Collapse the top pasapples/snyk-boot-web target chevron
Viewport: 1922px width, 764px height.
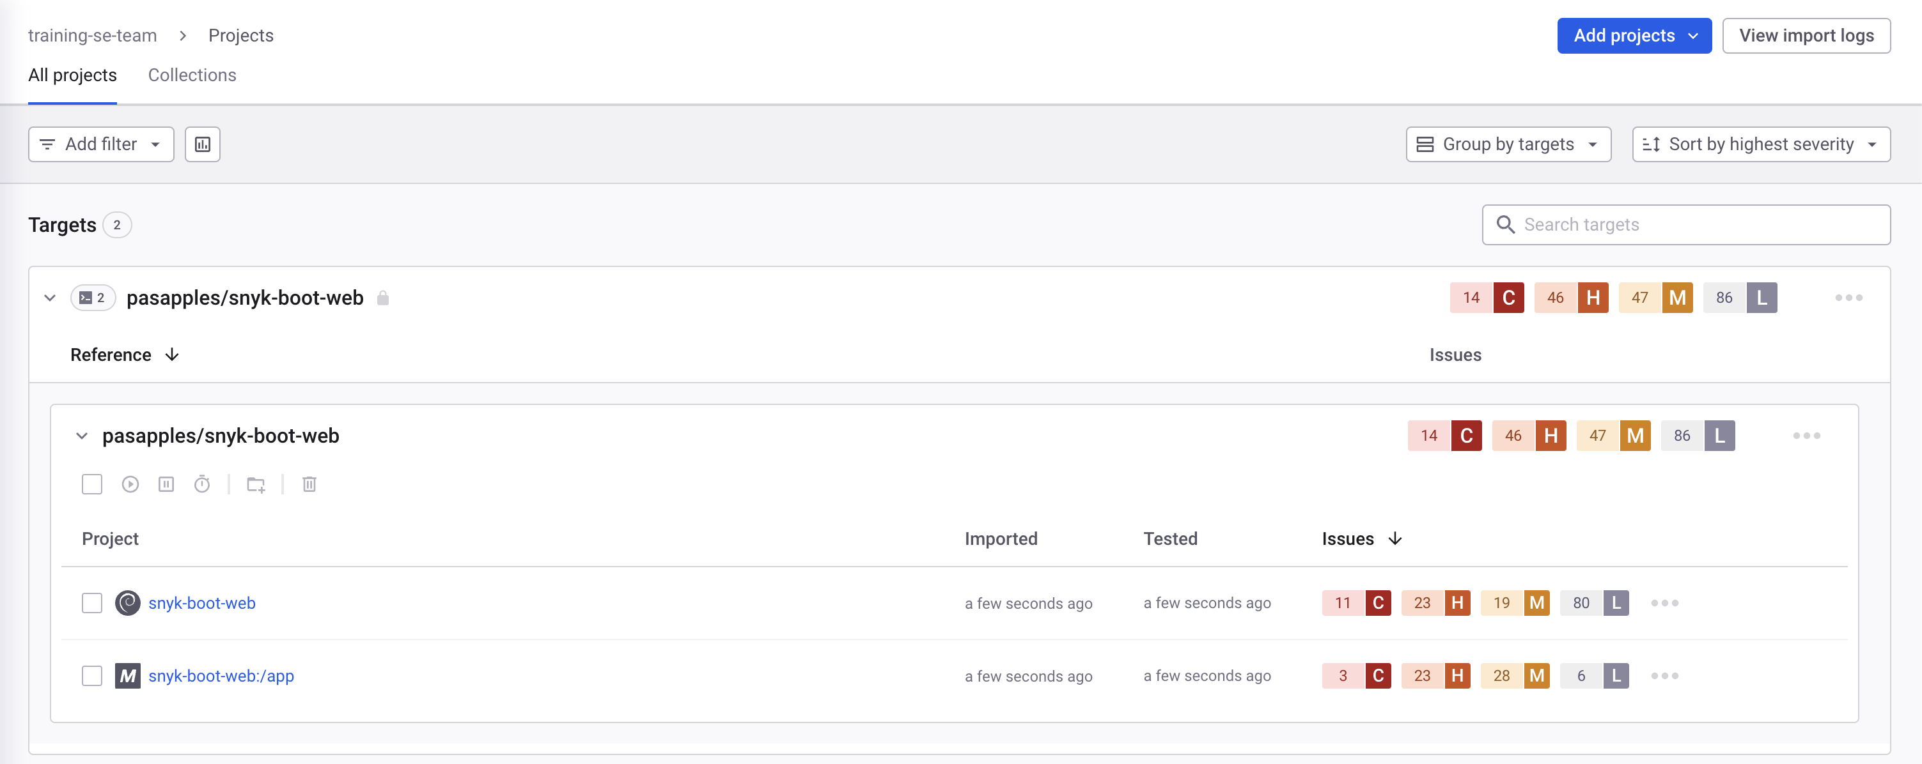(x=50, y=298)
